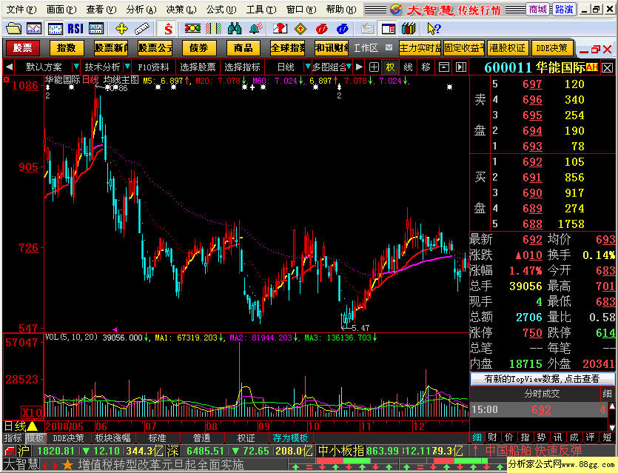Click the red 股票 button
This screenshot has width=618, height=473.
click(x=22, y=48)
